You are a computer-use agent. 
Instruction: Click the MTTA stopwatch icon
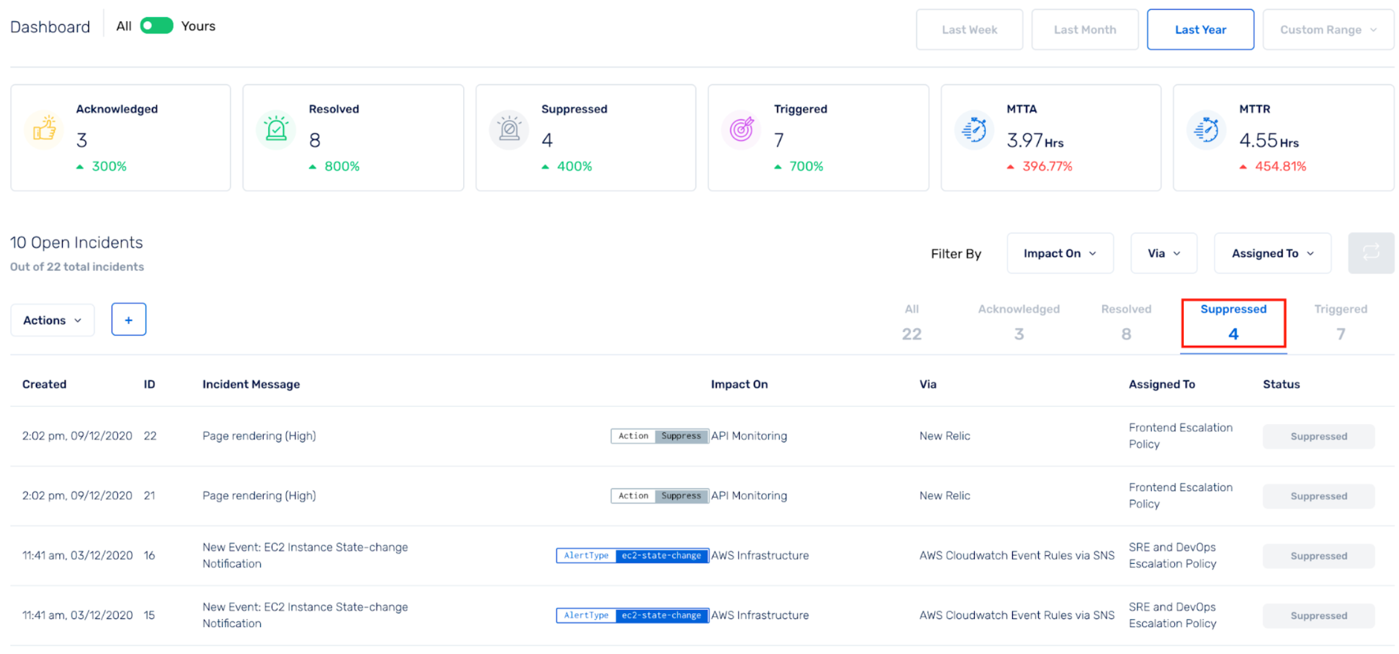pyautogui.click(x=974, y=130)
